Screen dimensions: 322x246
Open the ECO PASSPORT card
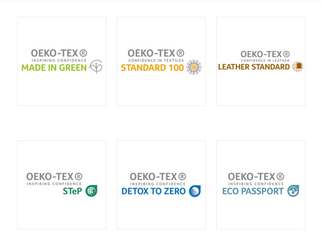(x=261, y=185)
